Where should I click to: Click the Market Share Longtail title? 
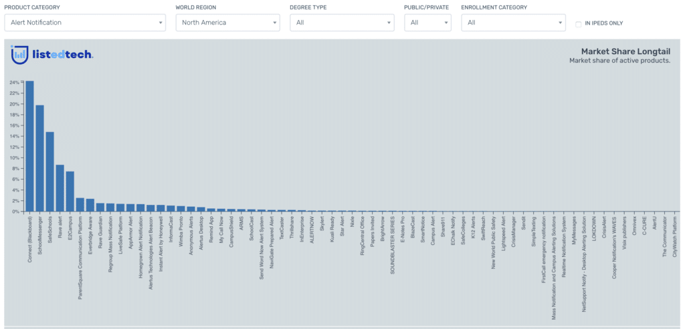tap(625, 51)
